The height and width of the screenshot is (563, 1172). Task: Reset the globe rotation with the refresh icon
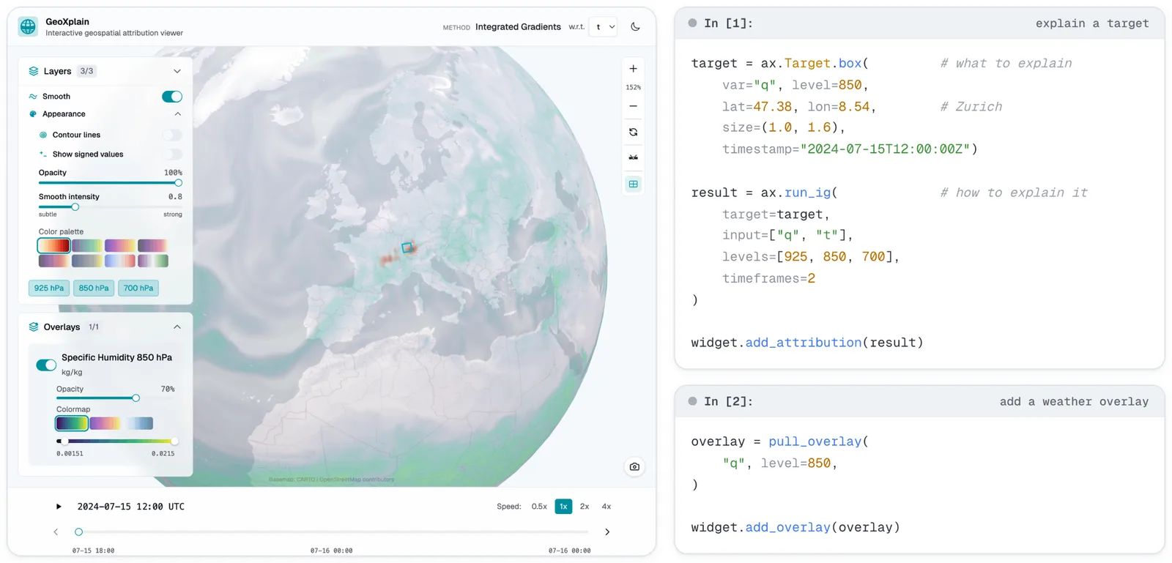click(x=633, y=133)
